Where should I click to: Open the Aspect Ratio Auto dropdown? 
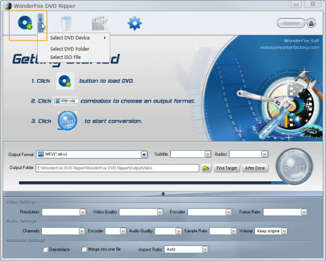pyautogui.click(x=186, y=249)
